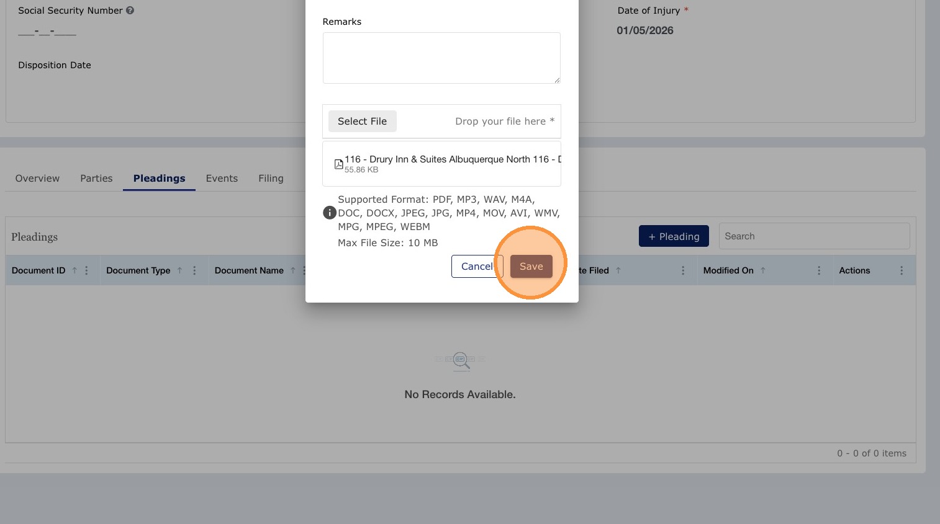Screen dimensions: 940x524
Task: Sort by Modified On arrow
Action: (x=763, y=270)
